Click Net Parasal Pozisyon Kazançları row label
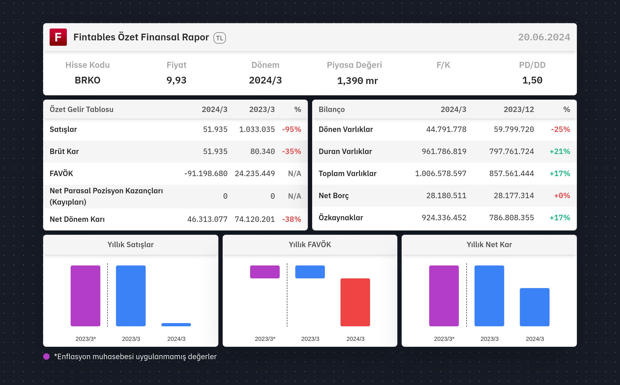620x385 pixels. coord(106,196)
